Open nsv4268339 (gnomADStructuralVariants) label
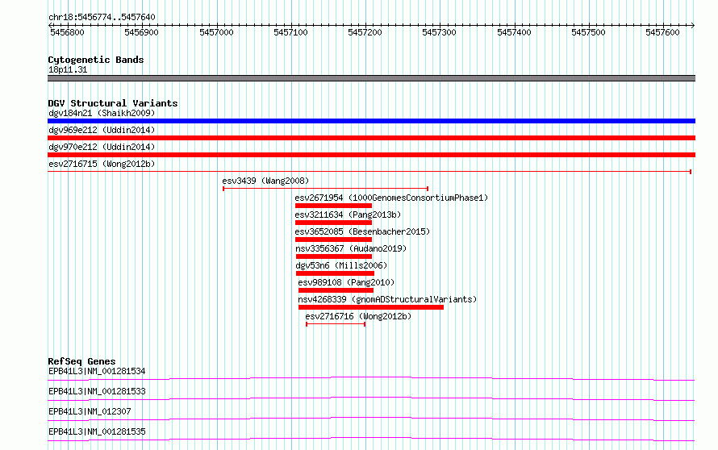Screen dimensions: 718x450 point(387,299)
